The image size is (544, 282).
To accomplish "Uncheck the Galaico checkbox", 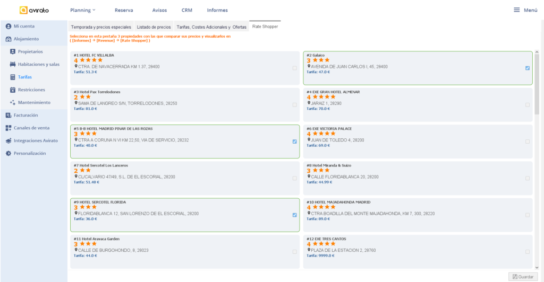I will coord(528,68).
